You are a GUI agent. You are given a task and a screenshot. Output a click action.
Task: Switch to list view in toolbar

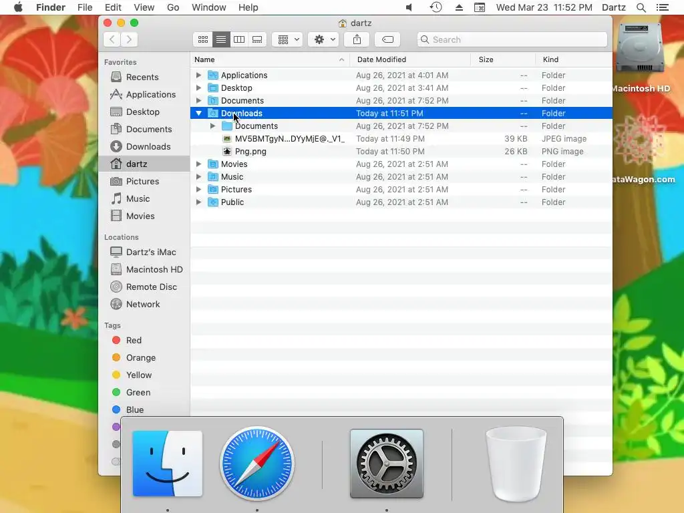pos(221,39)
